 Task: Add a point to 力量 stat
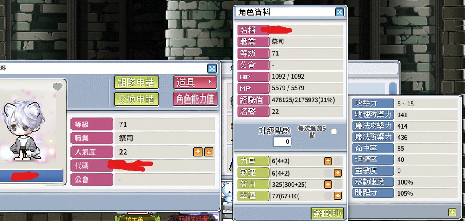click(x=328, y=161)
